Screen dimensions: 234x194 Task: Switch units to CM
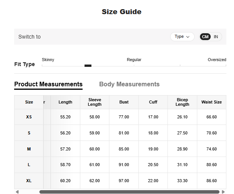pos(205,37)
